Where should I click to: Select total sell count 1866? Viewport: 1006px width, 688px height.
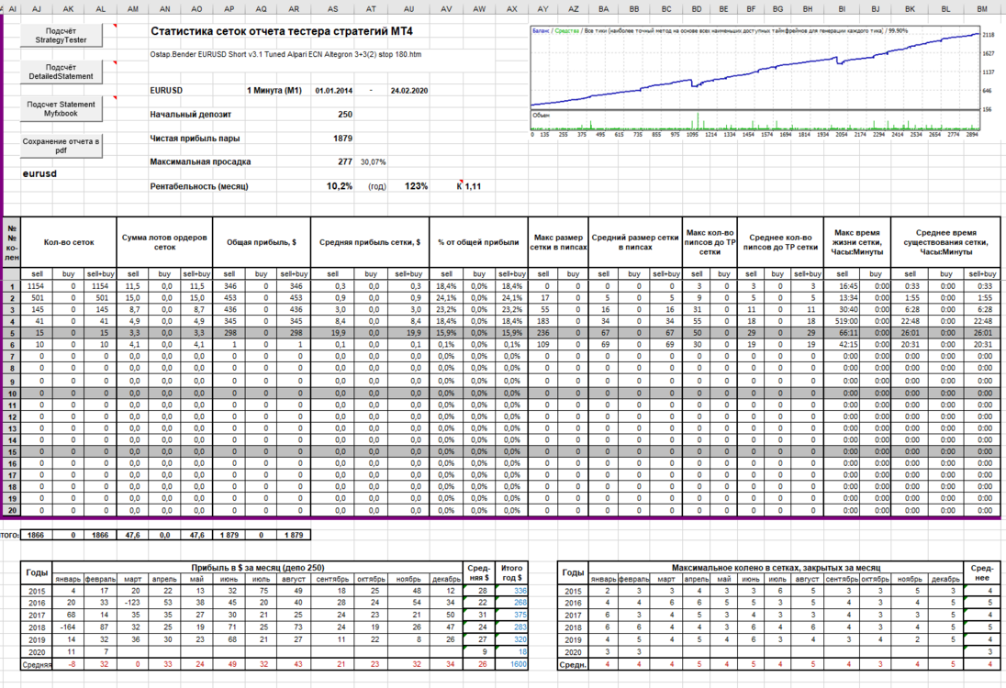[x=37, y=535]
